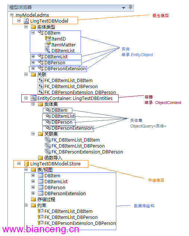189x236 pixels.
Task: Click the ItemMatter property icon
Action: 48,45
